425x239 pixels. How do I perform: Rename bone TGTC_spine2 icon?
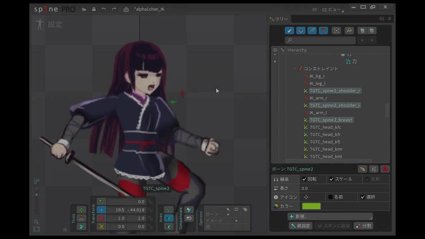(x=374, y=169)
